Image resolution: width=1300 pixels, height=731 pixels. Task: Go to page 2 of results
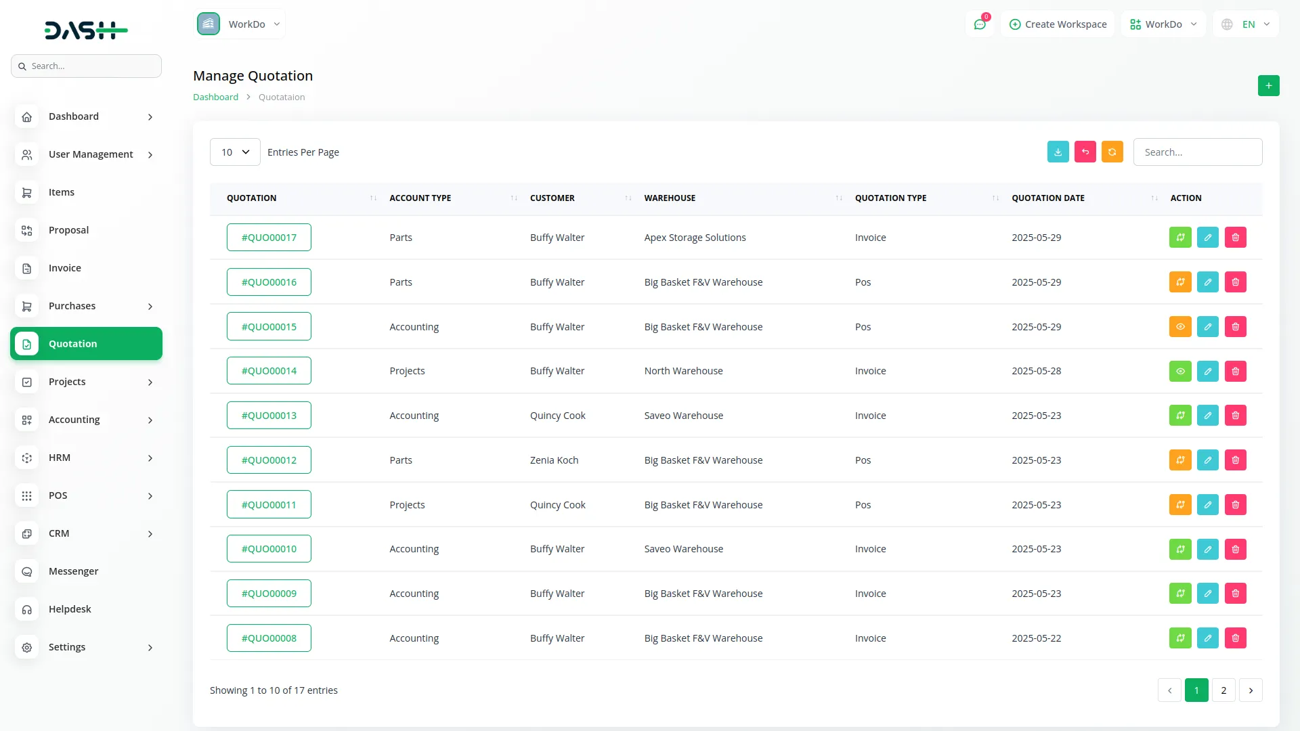click(x=1223, y=690)
